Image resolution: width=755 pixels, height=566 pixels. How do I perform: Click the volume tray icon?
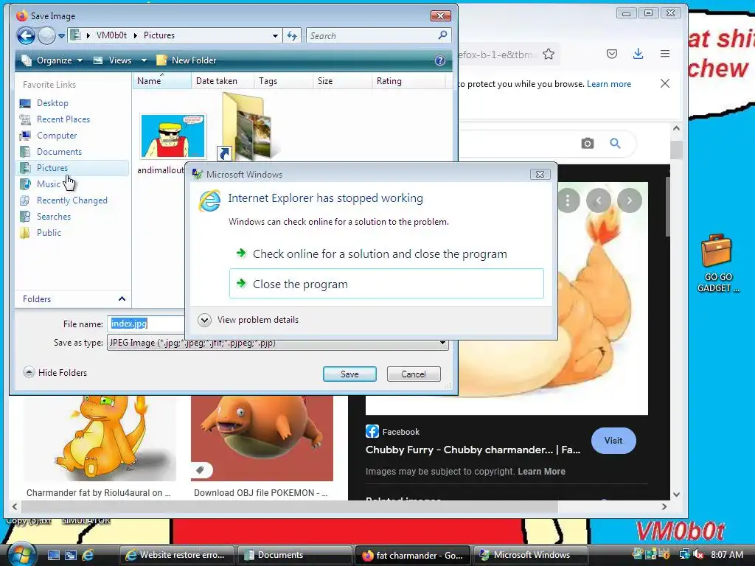[699, 554]
